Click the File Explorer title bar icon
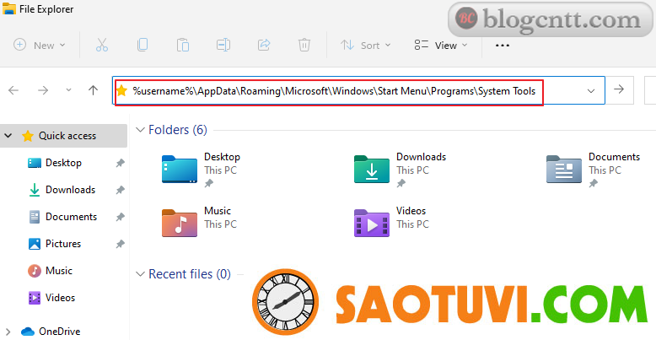The height and width of the screenshot is (340, 656). 8,8
